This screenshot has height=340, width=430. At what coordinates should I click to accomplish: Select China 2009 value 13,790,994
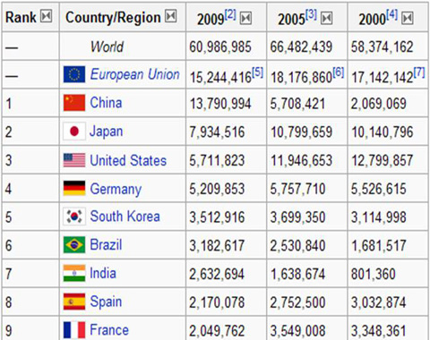220,104
